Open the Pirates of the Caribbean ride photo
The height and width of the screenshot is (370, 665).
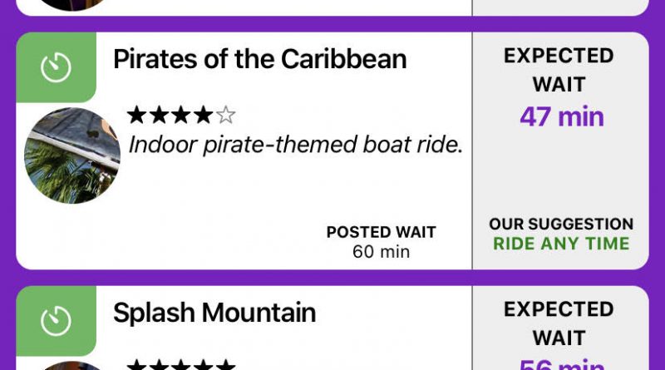click(72, 155)
